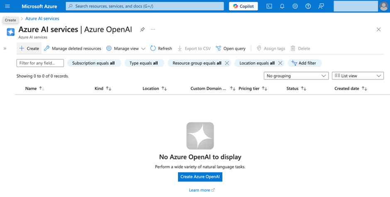Focus the Filter for any field box

tap(40, 63)
